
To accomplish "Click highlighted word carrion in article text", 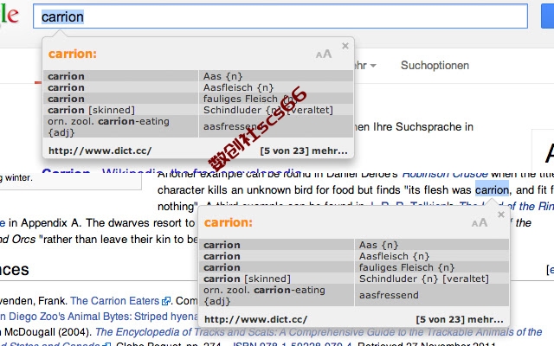I will [x=492, y=190].
